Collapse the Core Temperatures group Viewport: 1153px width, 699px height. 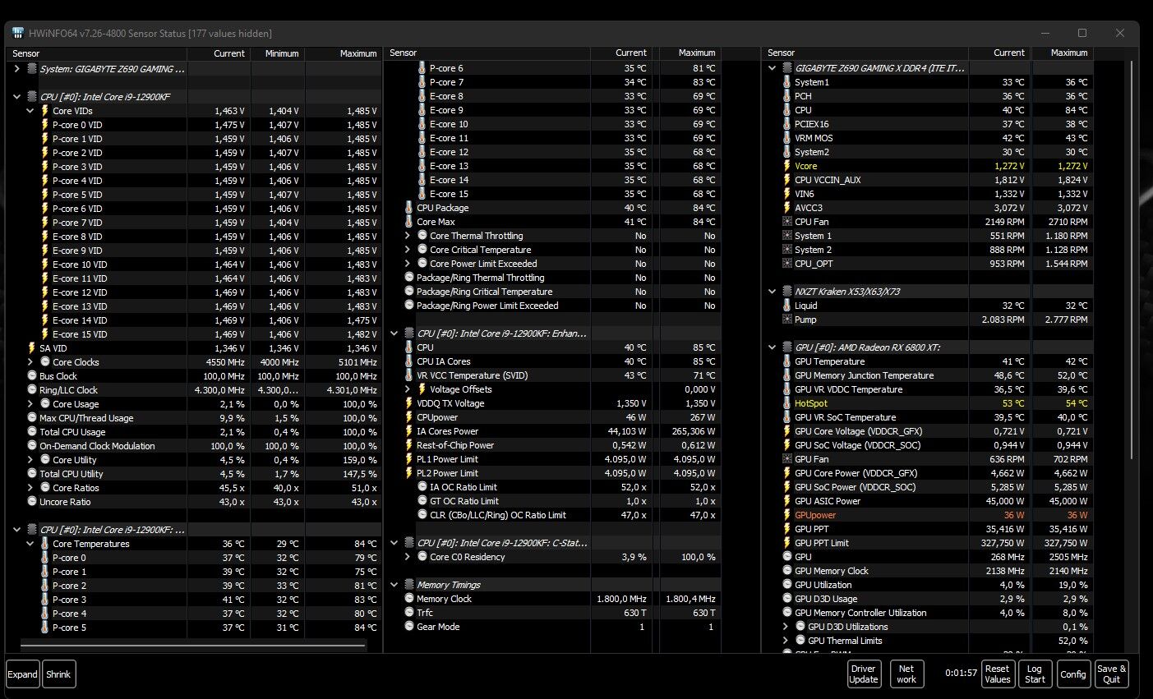coord(30,544)
